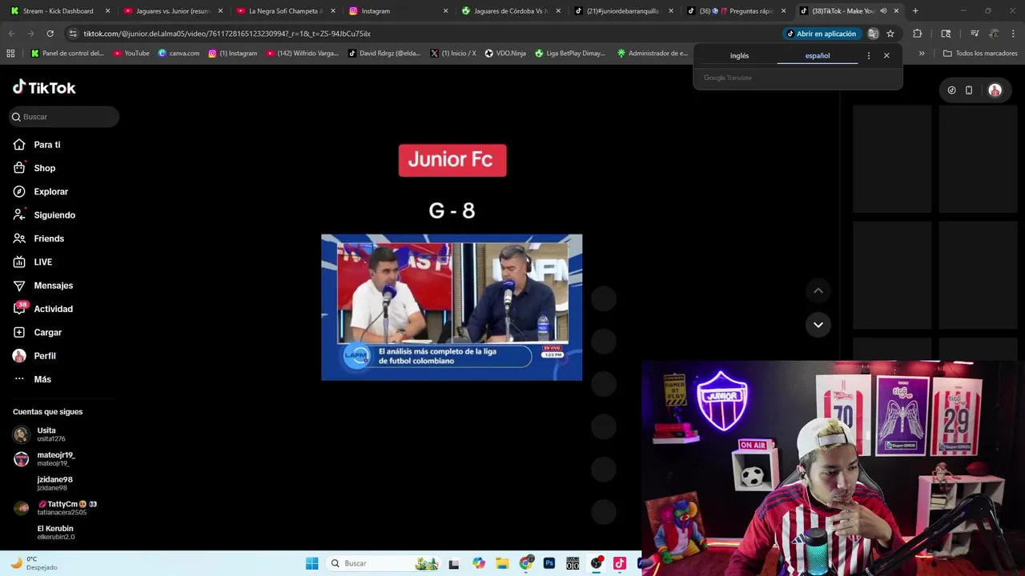Click the translate page icon in address bar
Screen dimensions: 1025x576
point(873,34)
